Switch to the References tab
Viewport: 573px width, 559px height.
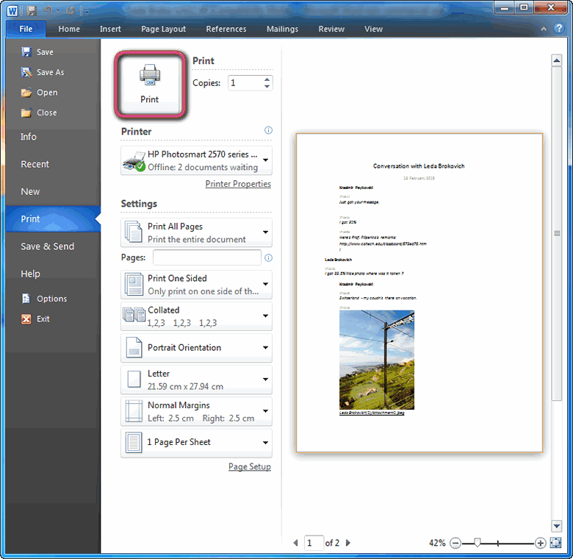[226, 29]
